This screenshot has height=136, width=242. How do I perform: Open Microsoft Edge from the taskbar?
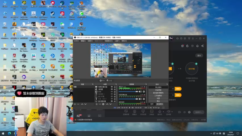pyautogui.click(x=9, y=134)
